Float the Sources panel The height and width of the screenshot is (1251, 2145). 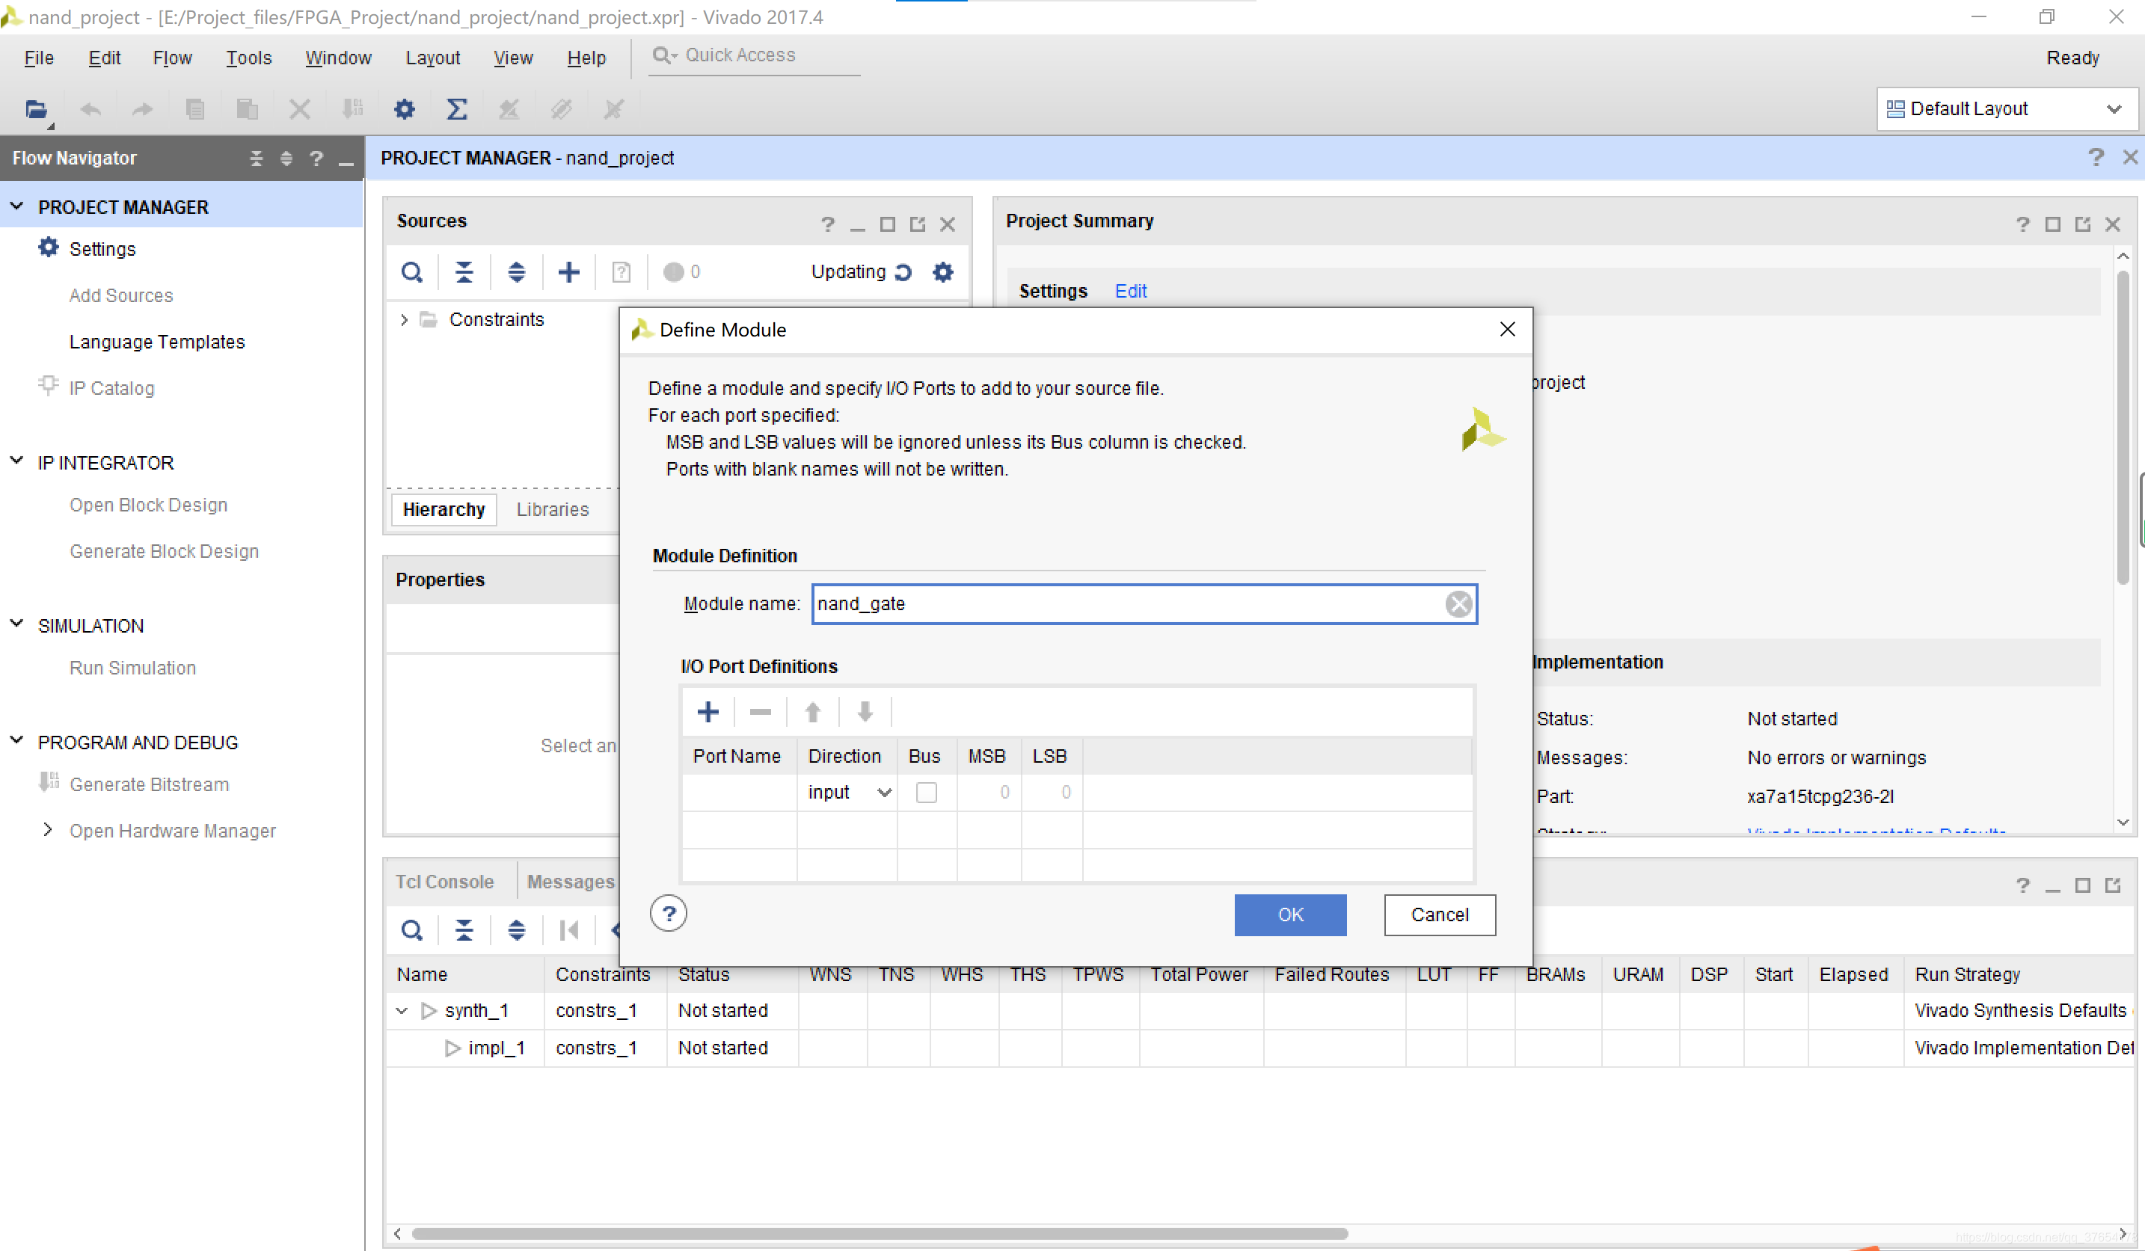pos(917,224)
